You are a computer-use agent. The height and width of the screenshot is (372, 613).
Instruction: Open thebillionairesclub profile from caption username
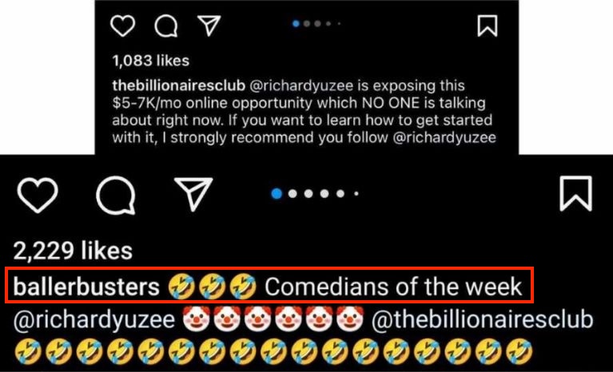click(179, 85)
